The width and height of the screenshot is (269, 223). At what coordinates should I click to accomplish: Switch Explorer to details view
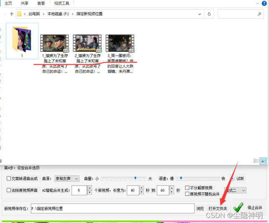[256, 161]
